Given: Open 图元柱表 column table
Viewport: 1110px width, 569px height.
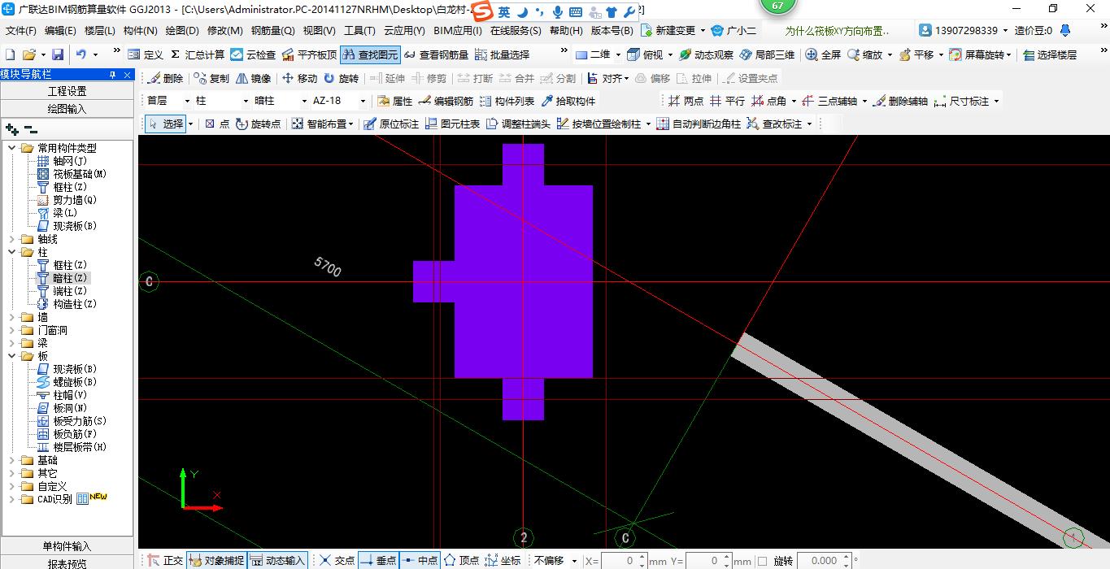Looking at the screenshot, I should (x=452, y=124).
